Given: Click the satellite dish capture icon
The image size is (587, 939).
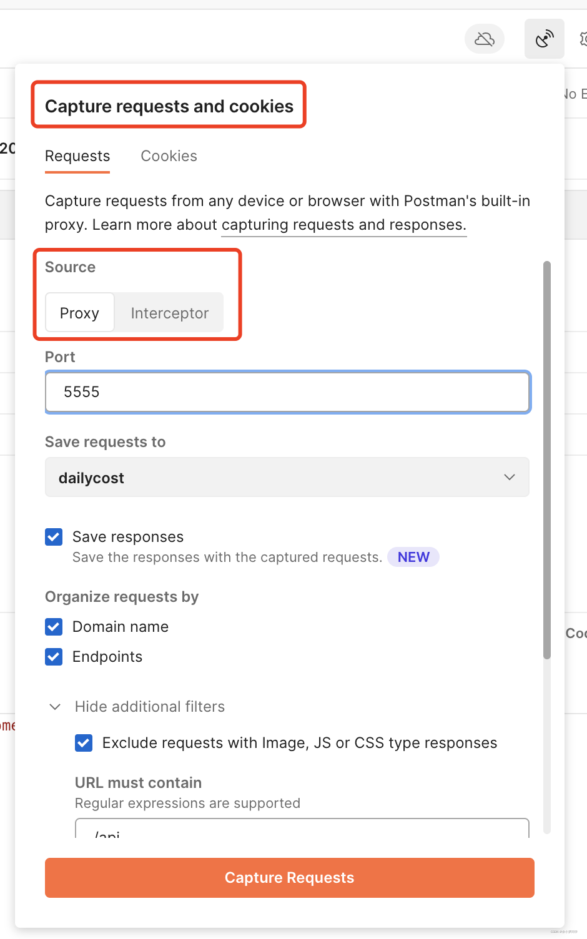Looking at the screenshot, I should pos(545,39).
